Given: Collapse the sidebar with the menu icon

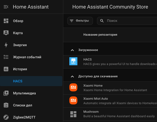Looking at the screenshot, I should pyautogui.click(x=6, y=7).
